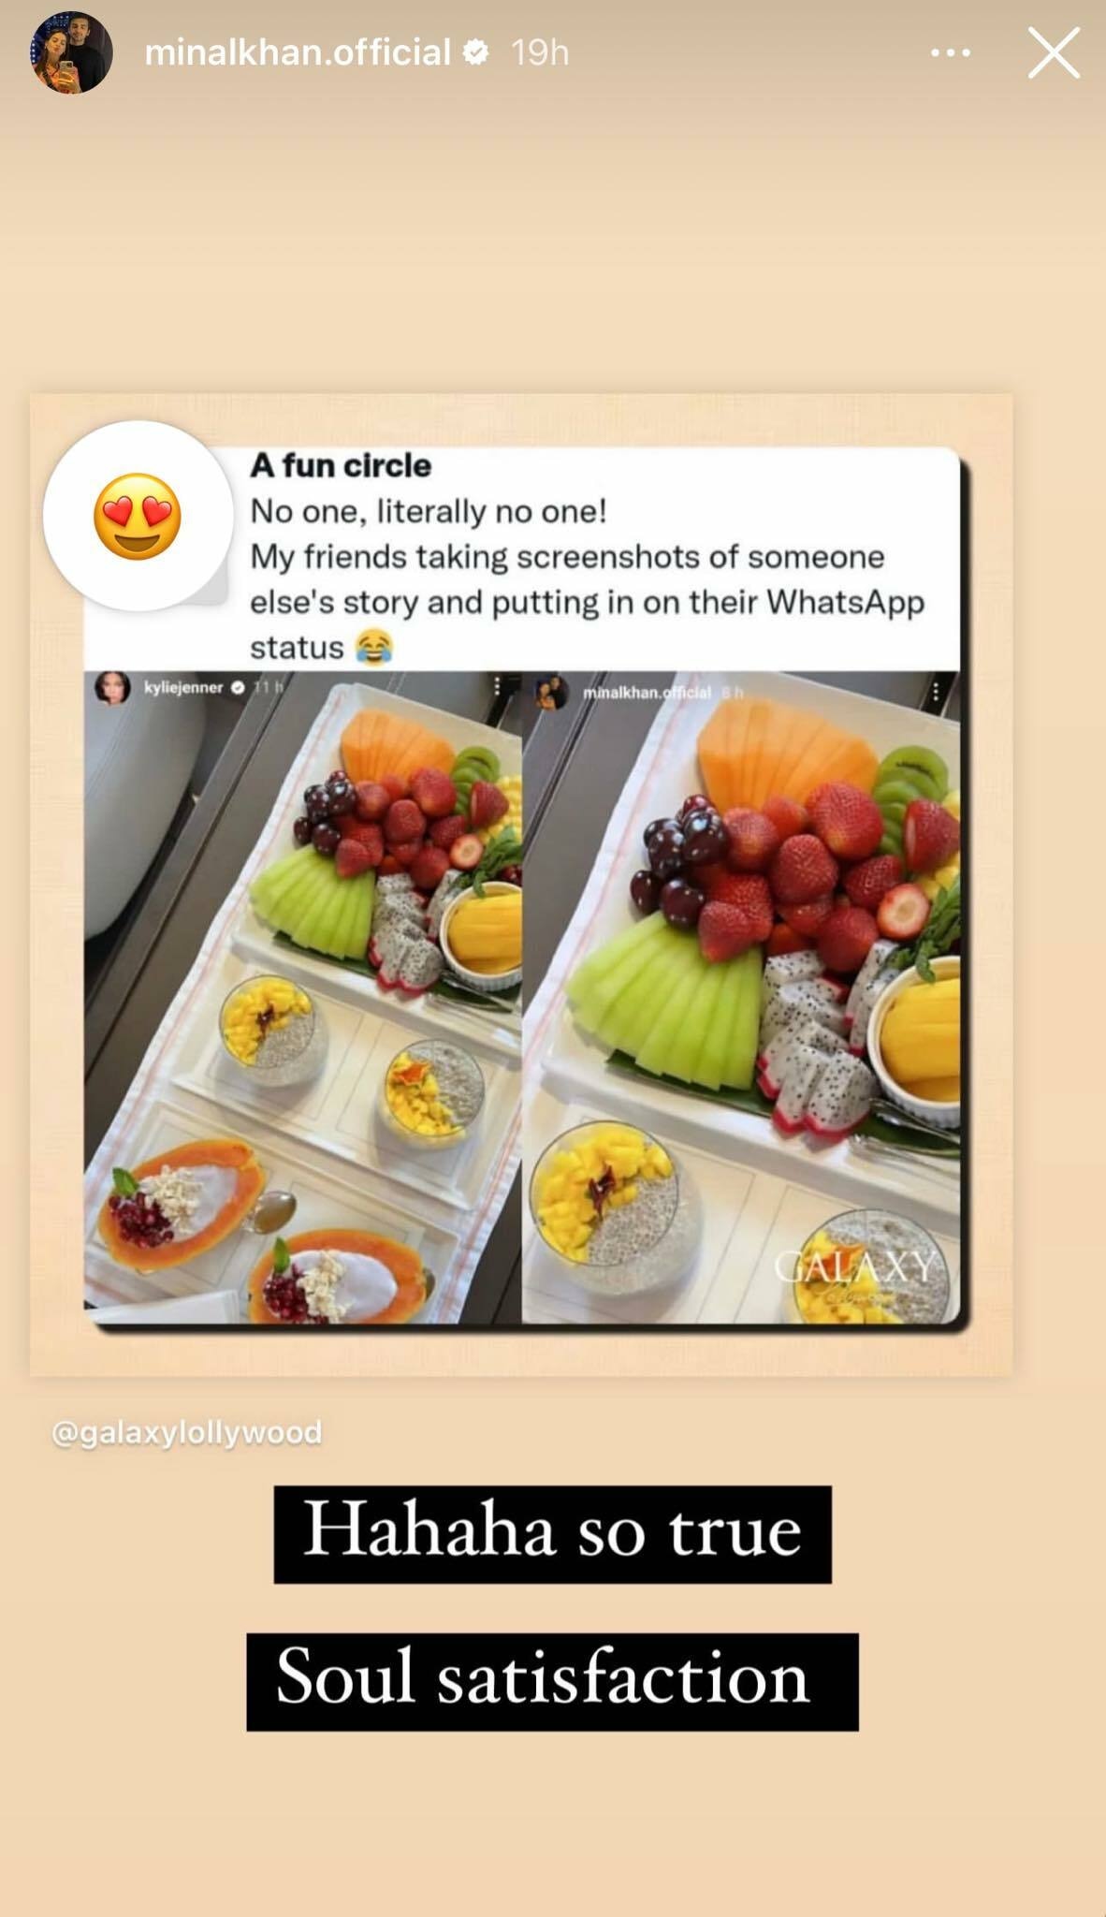Screen dimensions: 1106x1917
Task: Tap the left fruit platter with papaya
Action: tap(302, 997)
